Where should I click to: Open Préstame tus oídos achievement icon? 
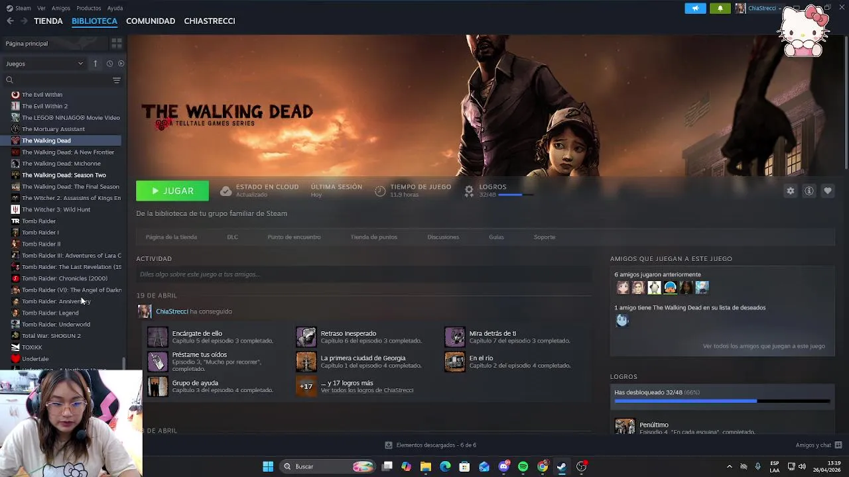tap(157, 361)
